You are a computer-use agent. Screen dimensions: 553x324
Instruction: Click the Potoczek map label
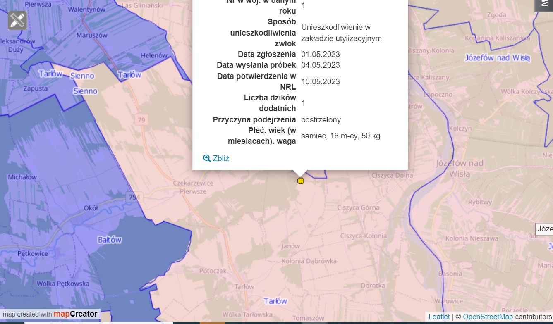click(x=213, y=271)
